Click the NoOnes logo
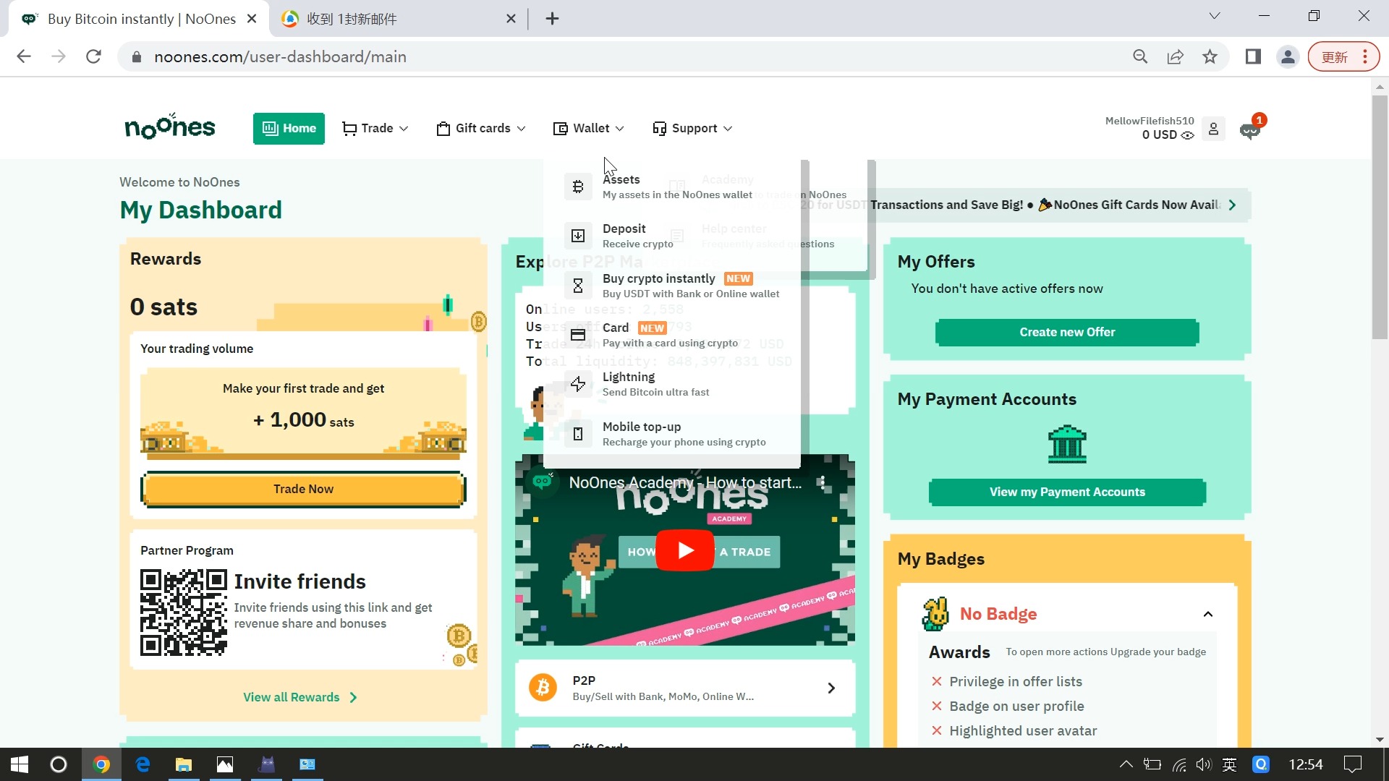Screen dimensions: 1389x781 (x=170, y=127)
